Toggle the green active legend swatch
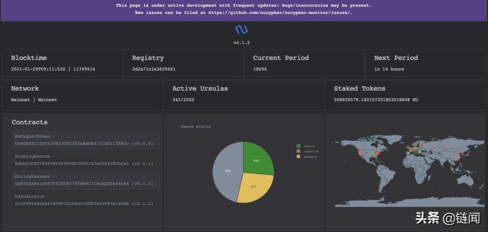Image resolution: width=488 pixels, height=232 pixels. [299, 146]
